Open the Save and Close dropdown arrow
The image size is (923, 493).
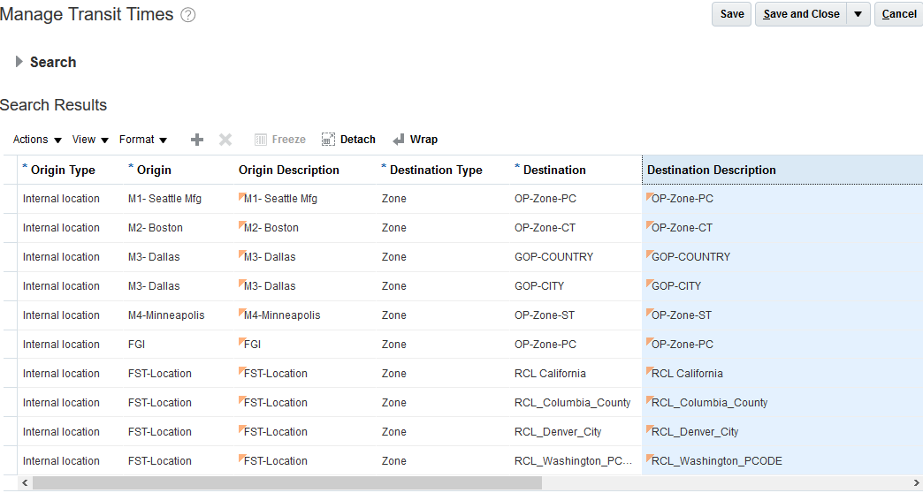pyautogui.click(x=858, y=14)
